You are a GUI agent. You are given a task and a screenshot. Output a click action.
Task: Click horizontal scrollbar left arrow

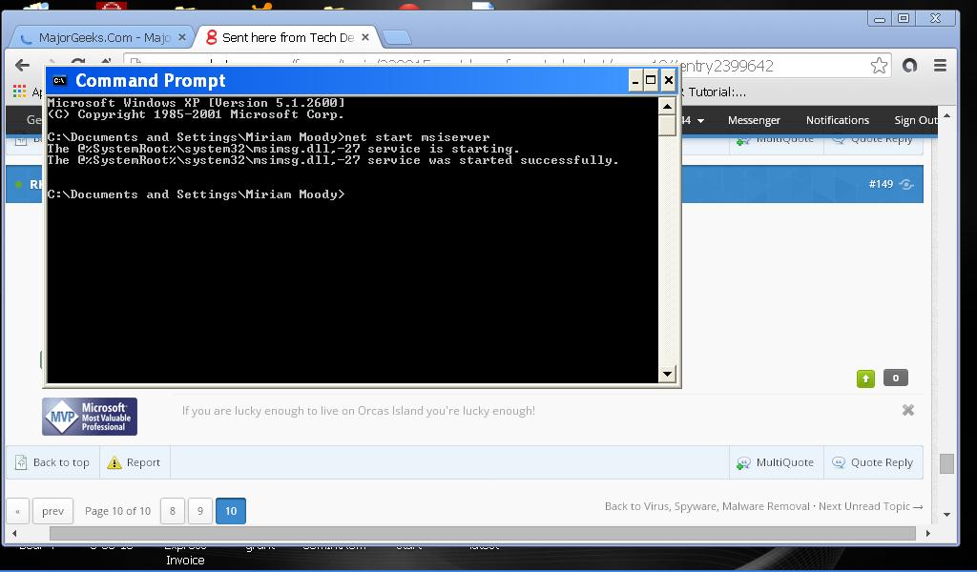14,534
